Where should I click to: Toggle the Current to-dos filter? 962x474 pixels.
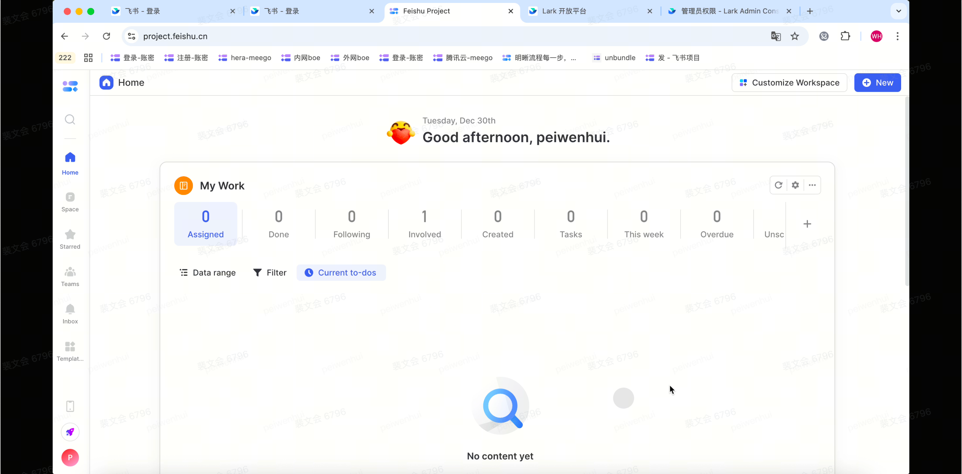click(341, 273)
